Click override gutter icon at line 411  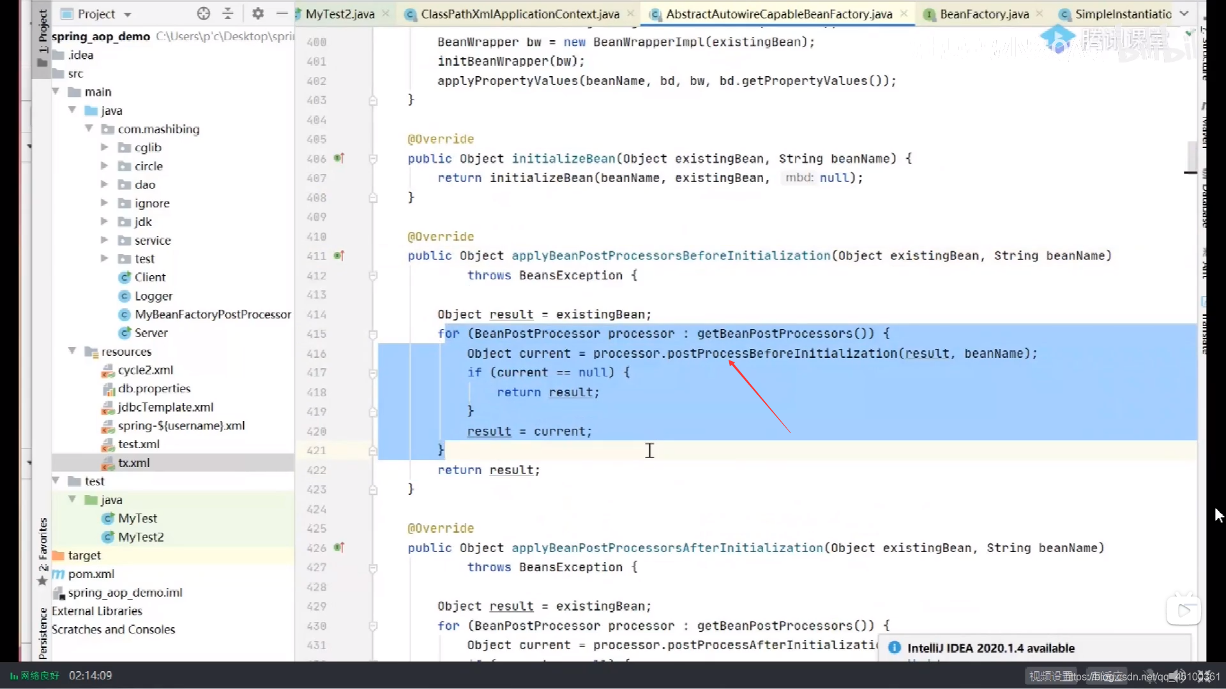click(x=339, y=256)
